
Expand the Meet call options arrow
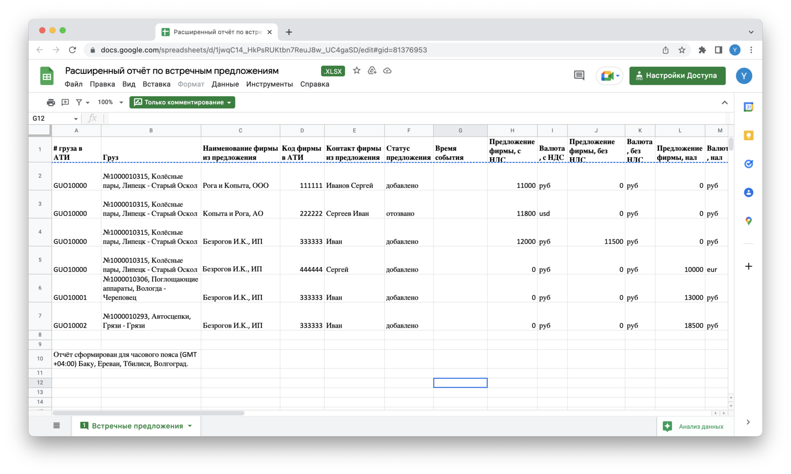(618, 76)
